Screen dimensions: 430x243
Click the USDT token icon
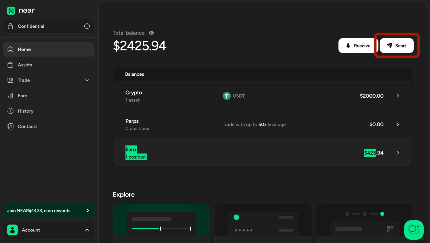(x=227, y=96)
